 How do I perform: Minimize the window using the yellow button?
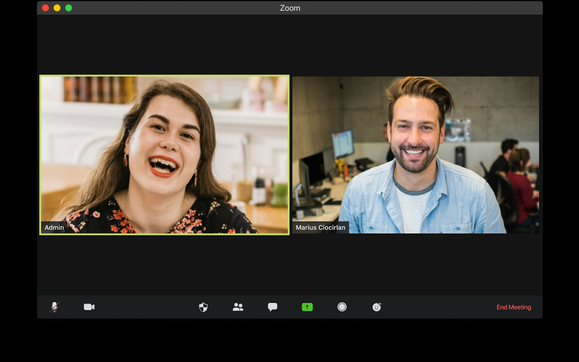57,8
